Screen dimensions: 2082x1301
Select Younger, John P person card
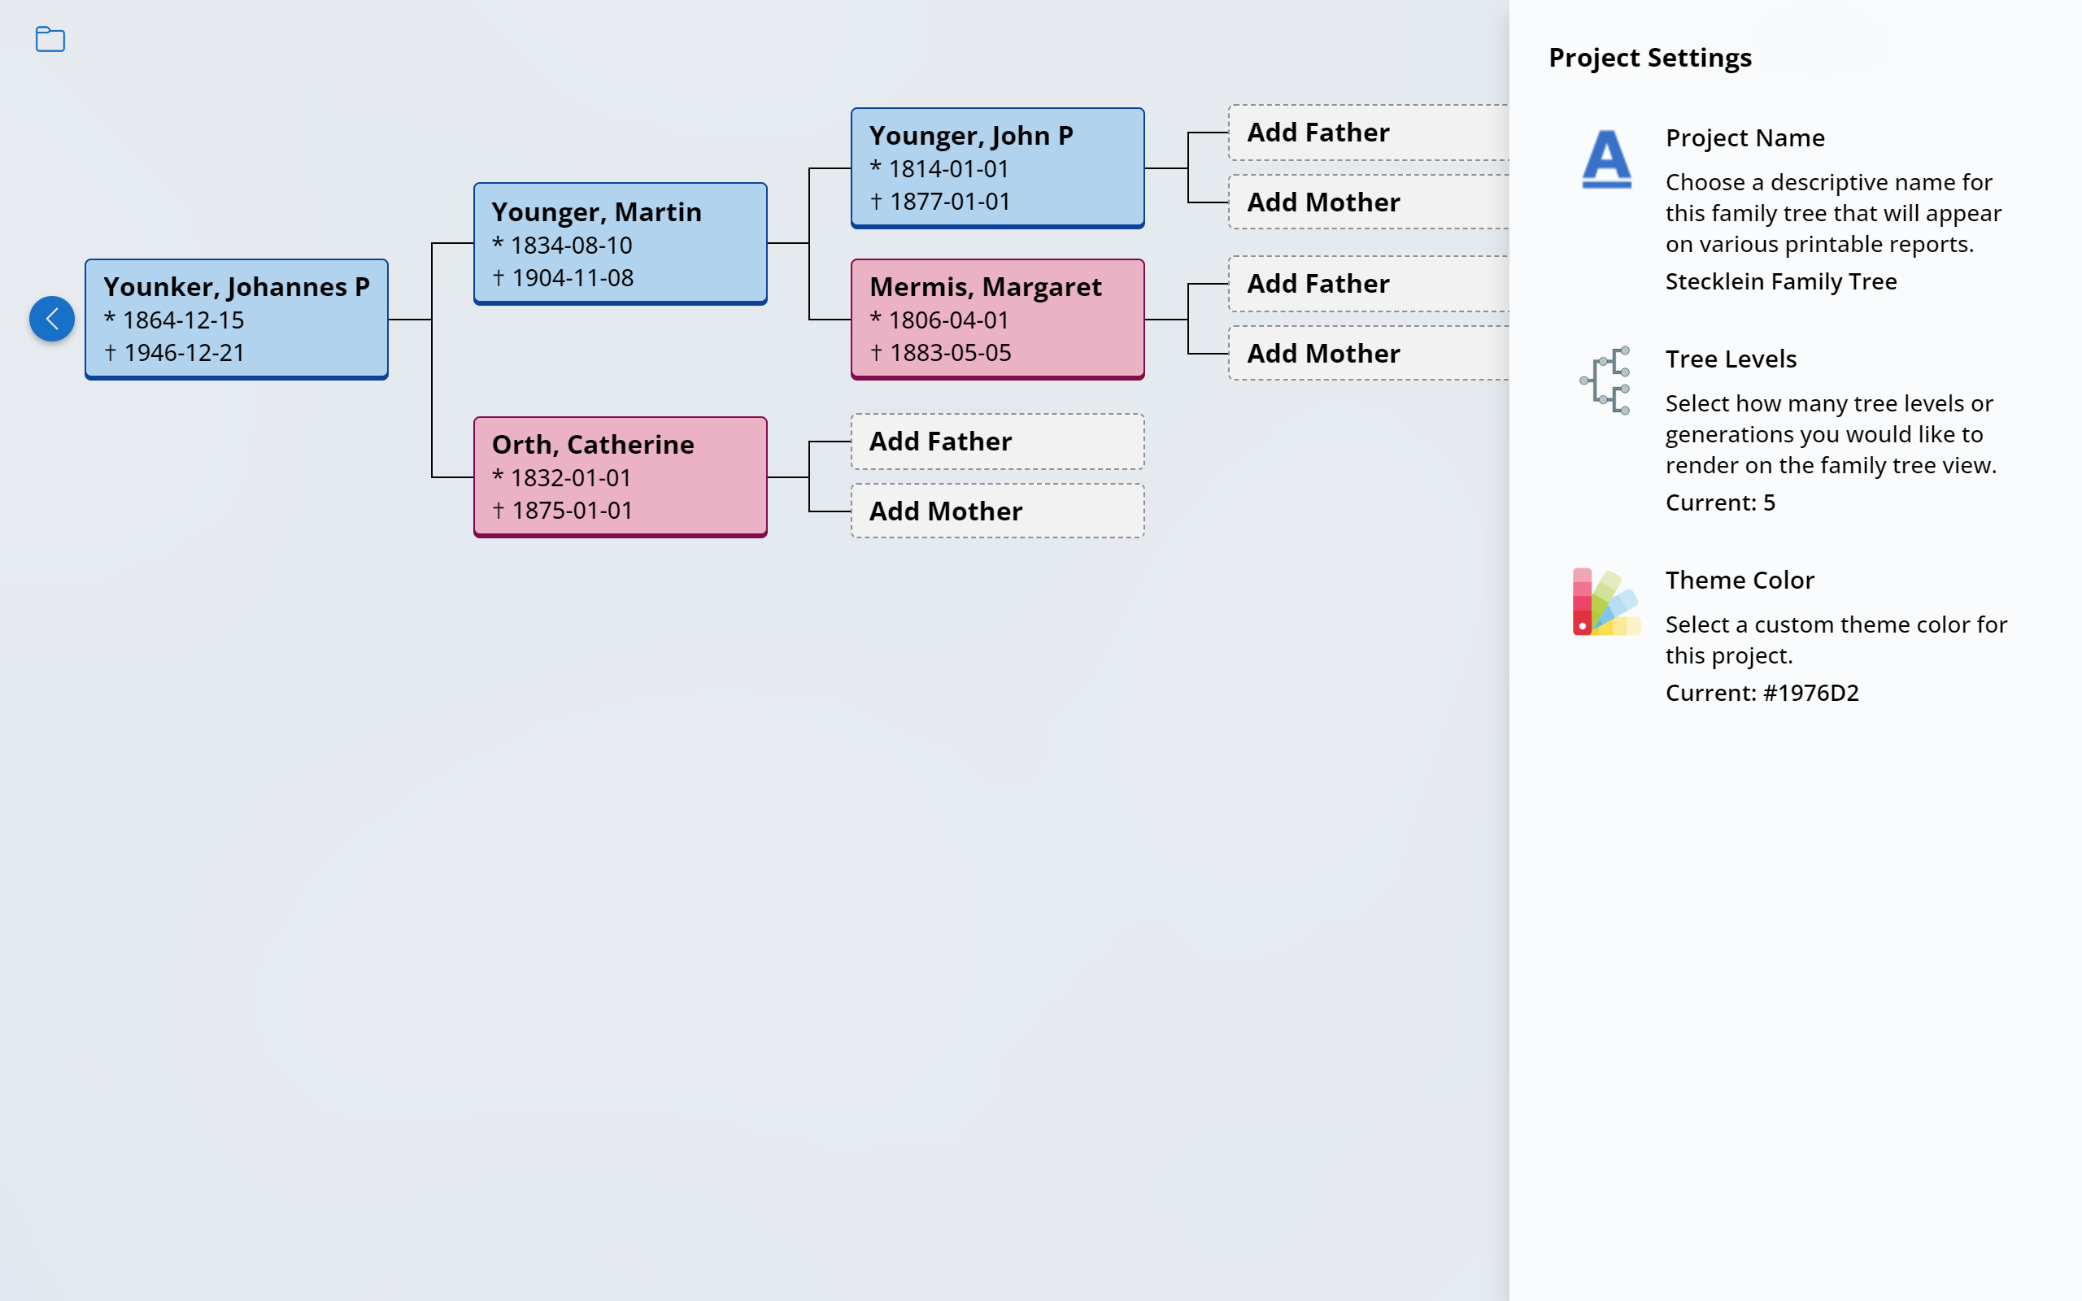pos(997,168)
